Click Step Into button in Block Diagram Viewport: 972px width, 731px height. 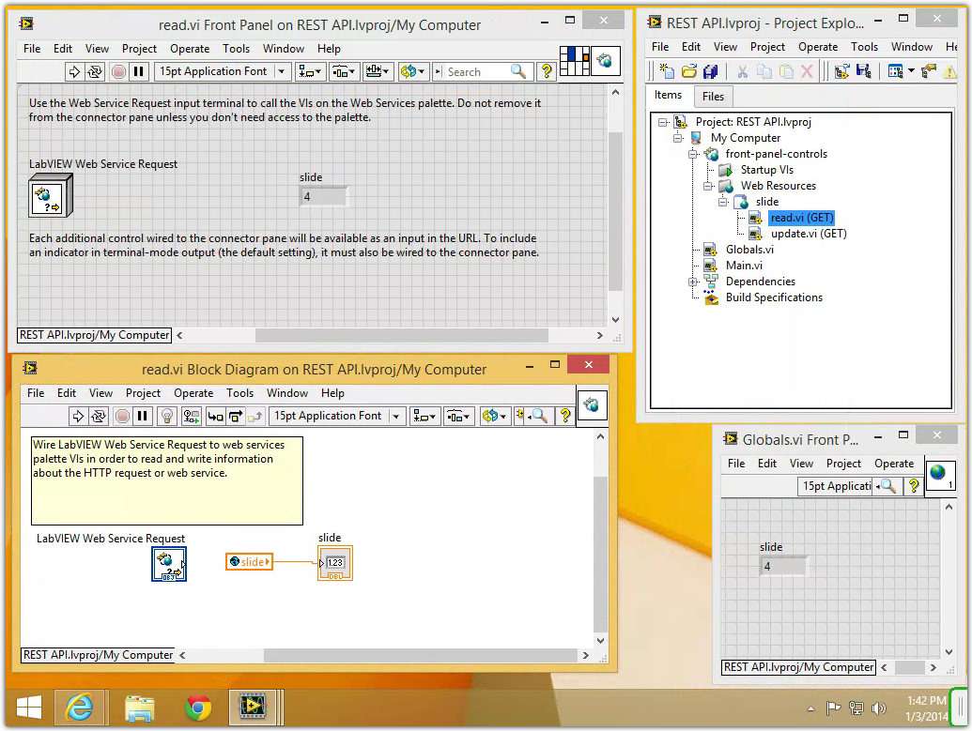point(215,416)
